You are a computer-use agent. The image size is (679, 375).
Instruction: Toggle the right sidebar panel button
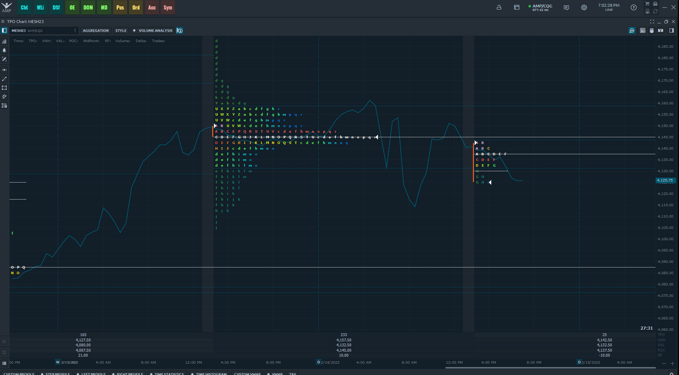pos(672,30)
